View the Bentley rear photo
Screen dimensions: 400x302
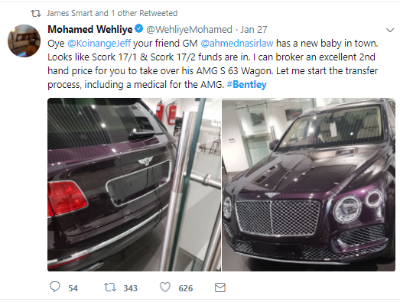coord(134,184)
